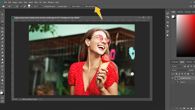The image size is (195, 110).
Task: Open the File menu
Action: pos(5,2)
